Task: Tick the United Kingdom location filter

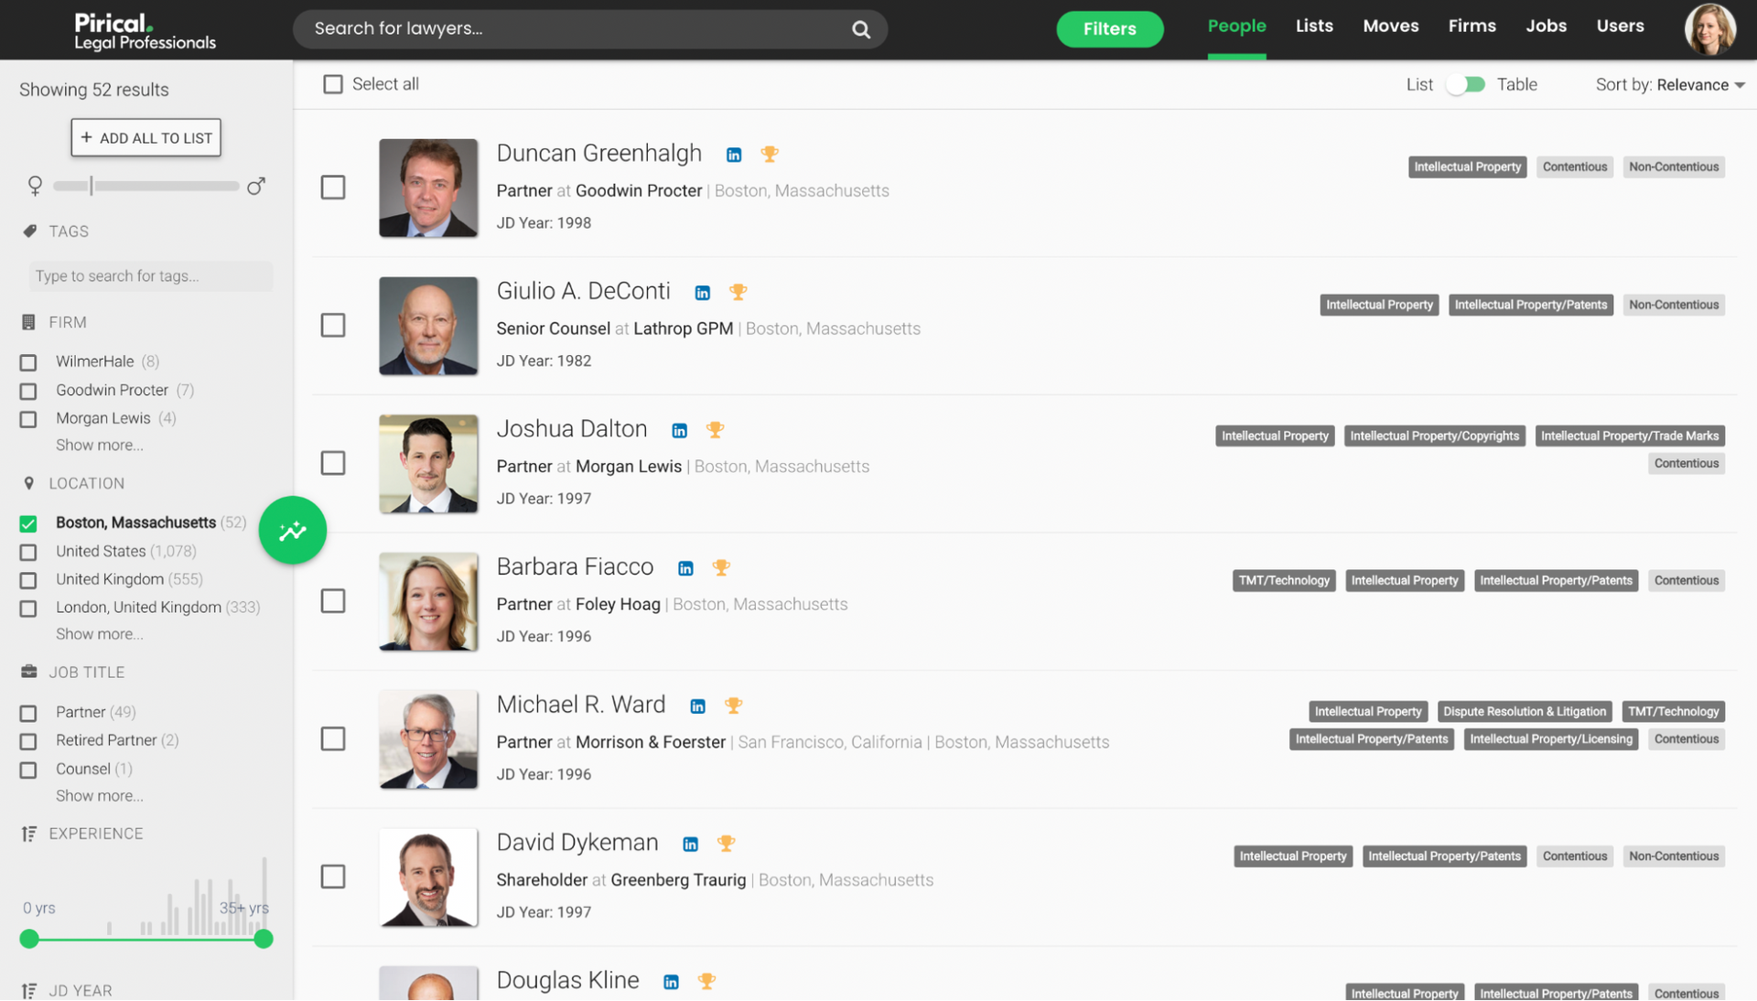Action: [x=28, y=580]
